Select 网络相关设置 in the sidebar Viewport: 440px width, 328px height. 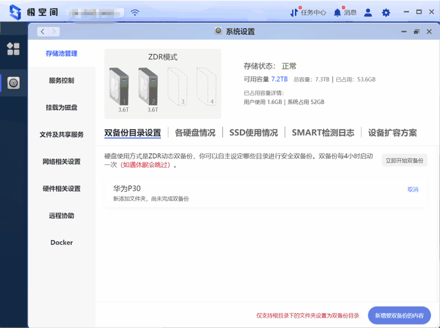(x=61, y=162)
